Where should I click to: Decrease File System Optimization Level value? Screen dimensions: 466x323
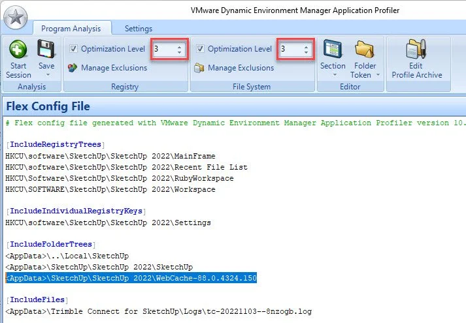pyautogui.click(x=306, y=52)
